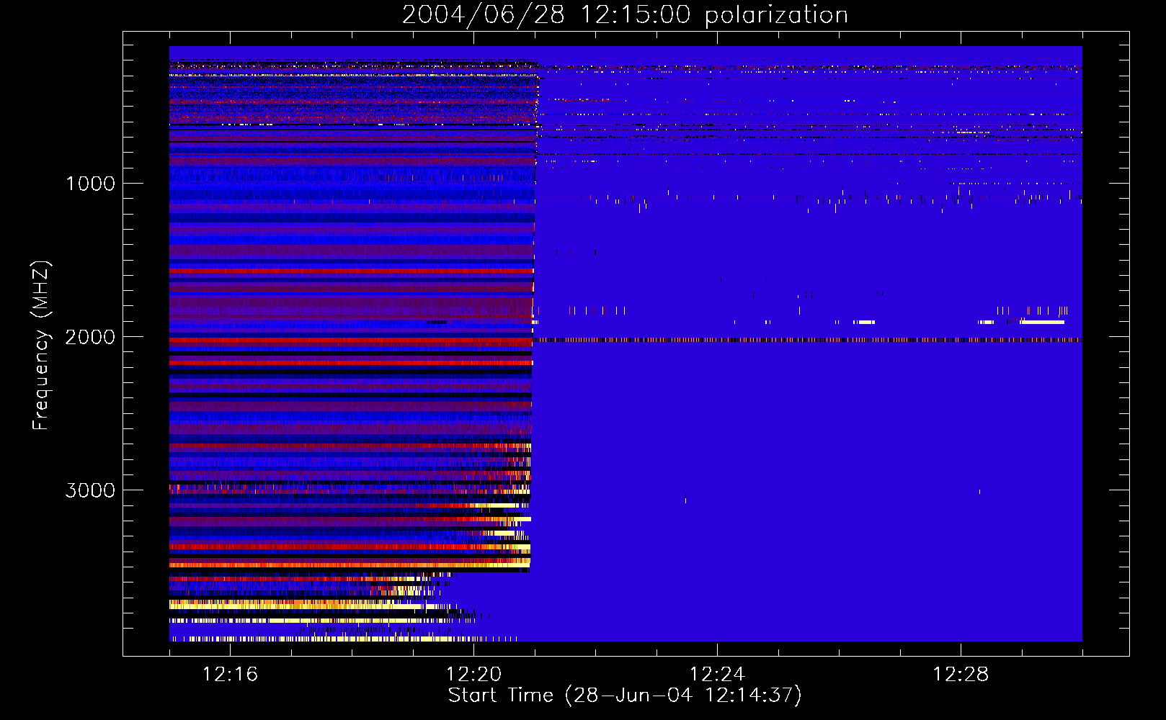Click the 'Frequency (MHZ)' axis label
The height and width of the screenshot is (720, 1166).
[x=41, y=346]
